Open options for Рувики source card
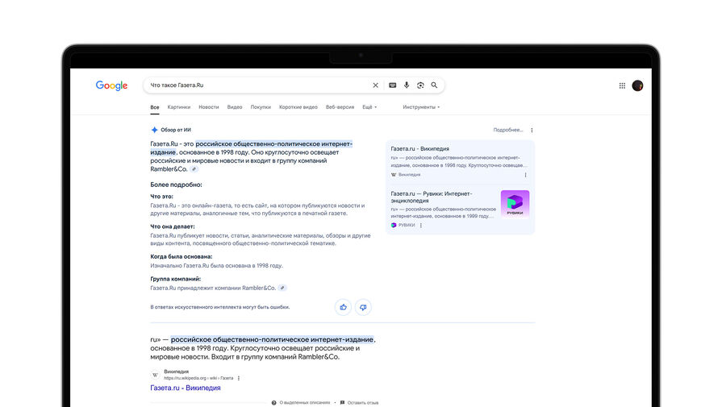 tap(421, 226)
